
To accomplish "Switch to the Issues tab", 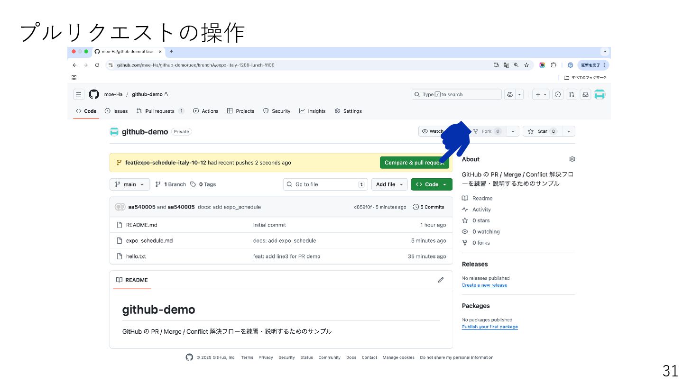I will (116, 111).
